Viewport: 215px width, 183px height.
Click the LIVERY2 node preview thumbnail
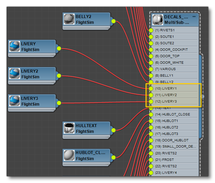[15, 74]
